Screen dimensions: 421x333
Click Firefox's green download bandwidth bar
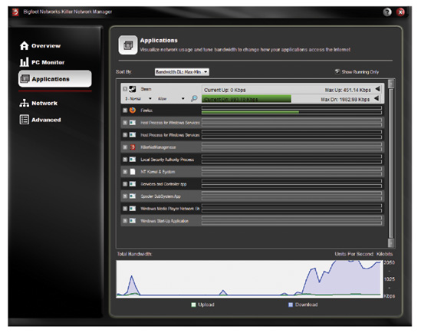click(250, 112)
